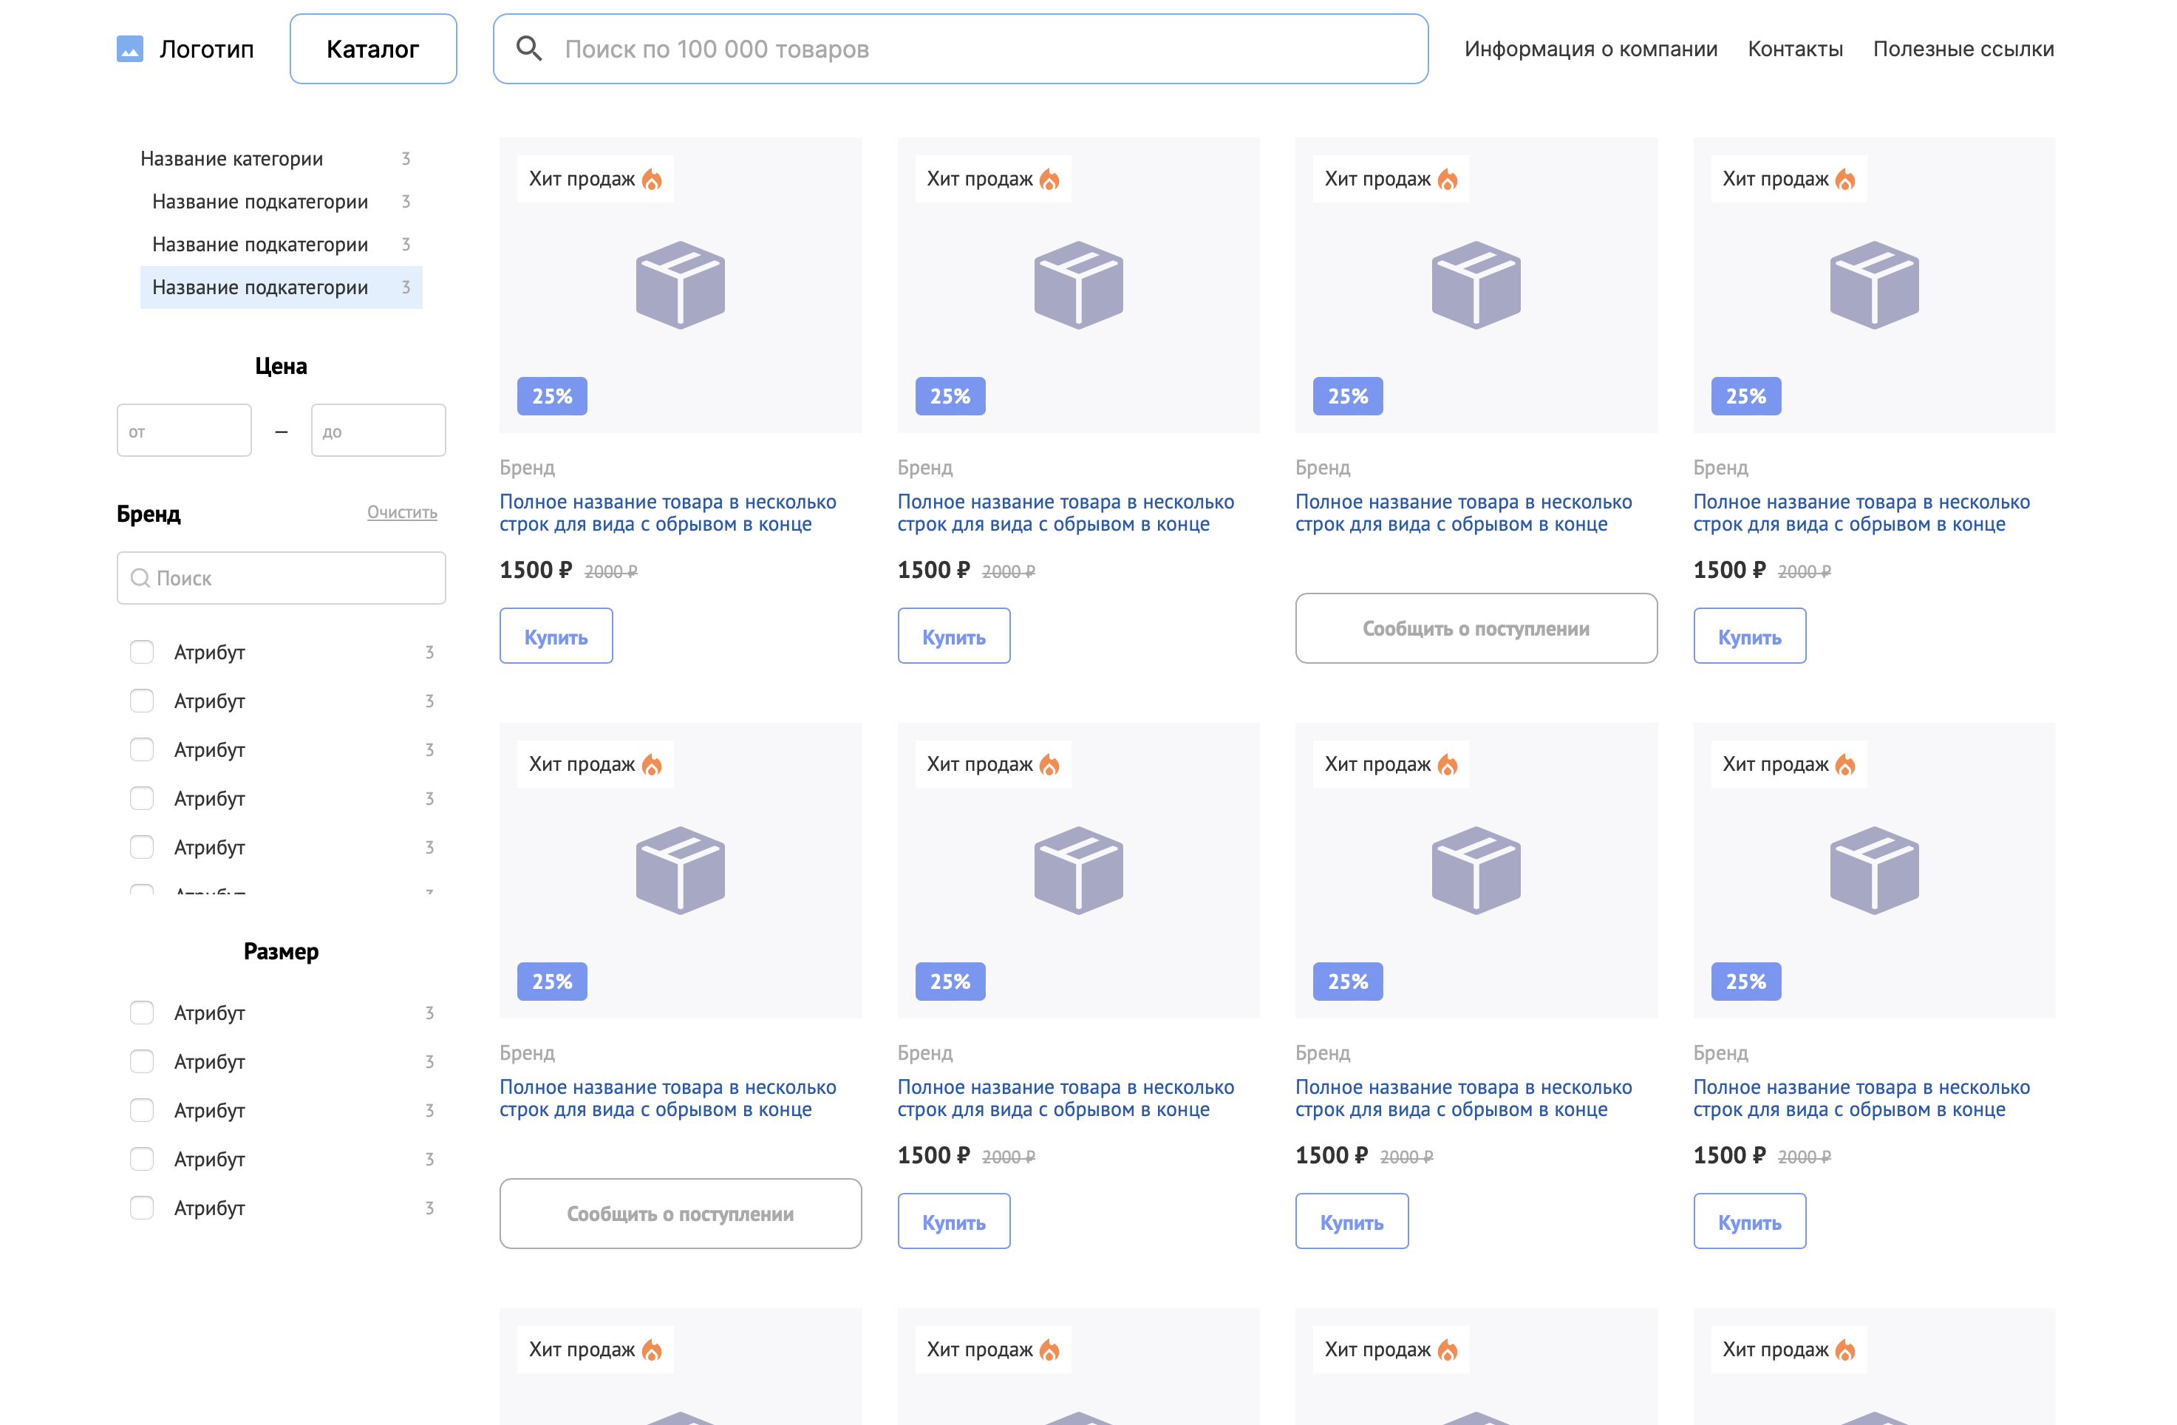Click the box placeholder image on the third second-row card
Viewport: 2177px width, 1425px height.
[1476, 870]
